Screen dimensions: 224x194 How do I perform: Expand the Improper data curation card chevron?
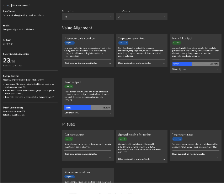(x=110, y=63)
